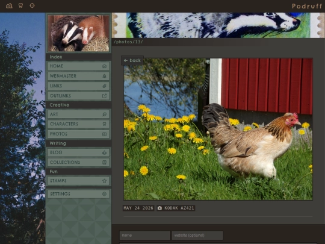Image resolution: width=325 pixels, height=244 pixels.
Task: Click the star icon beside STAMPS
Action: pos(104,181)
